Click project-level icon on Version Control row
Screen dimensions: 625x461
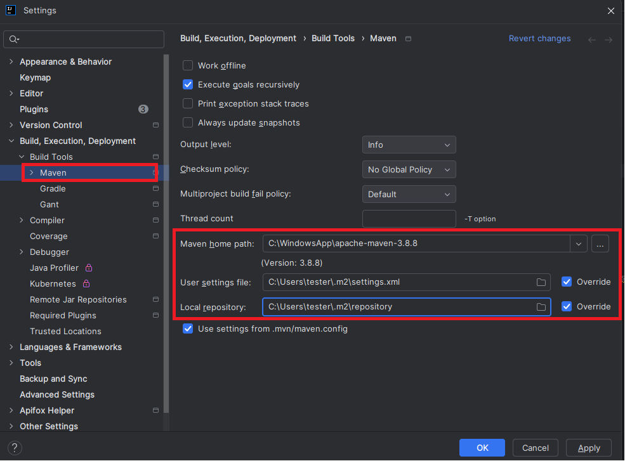[x=156, y=125]
